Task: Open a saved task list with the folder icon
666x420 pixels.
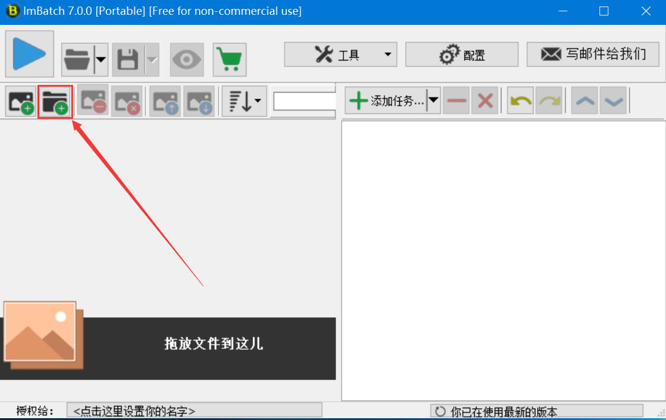Action: pos(77,59)
